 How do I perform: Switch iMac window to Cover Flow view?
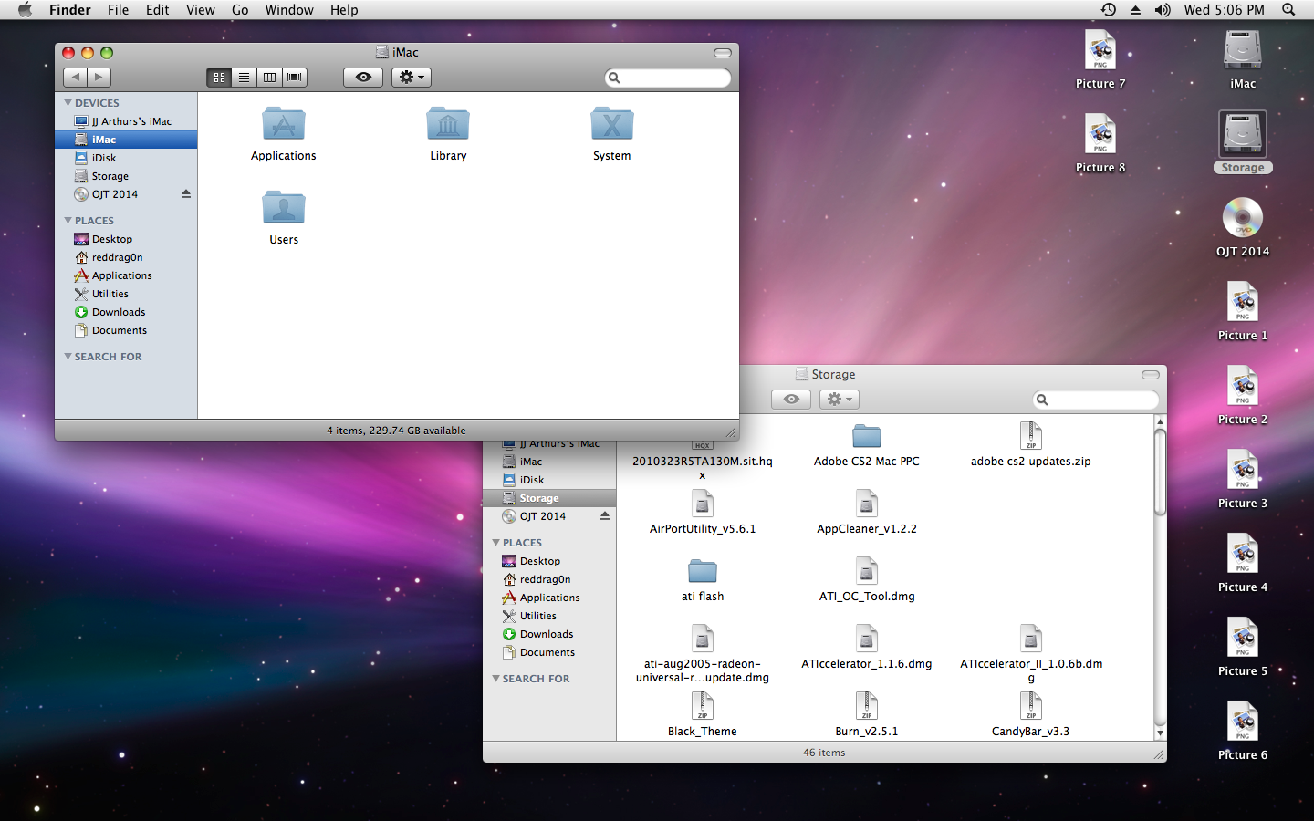tap(295, 78)
